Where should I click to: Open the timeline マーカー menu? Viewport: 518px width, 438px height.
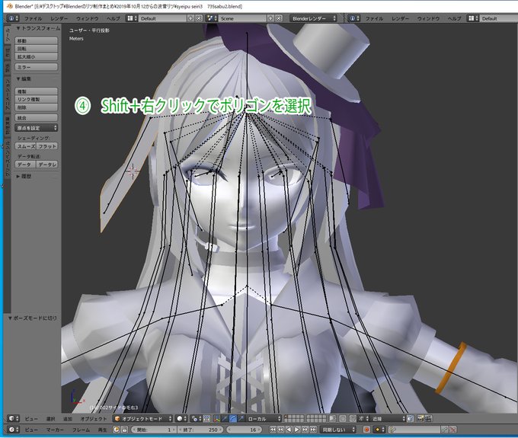click(55, 430)
